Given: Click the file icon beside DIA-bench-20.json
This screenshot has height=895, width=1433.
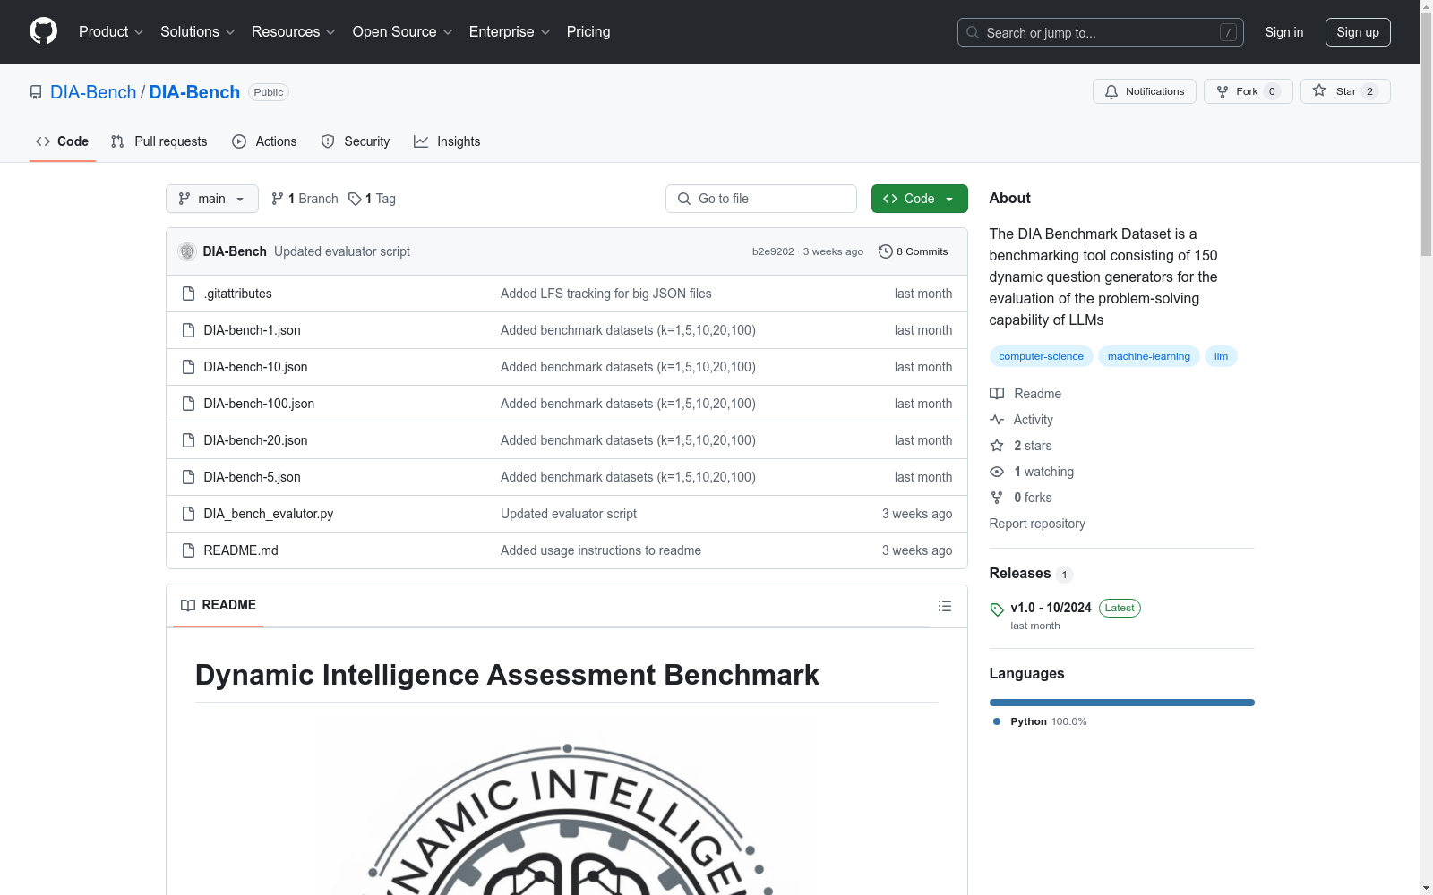Looking at the screenshot, I should 188,440.
